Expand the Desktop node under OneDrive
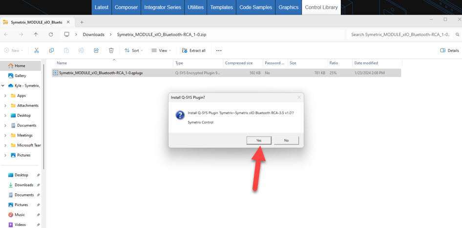The height and width of the screenshot is (228, 462). tap(5, 115)
